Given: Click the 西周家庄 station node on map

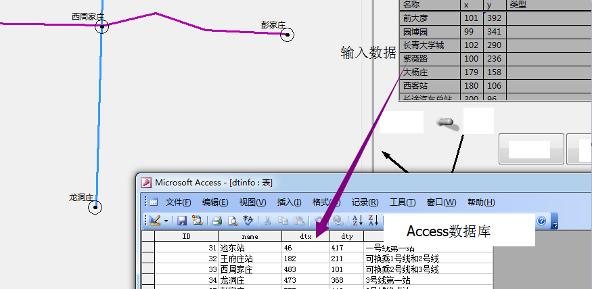Looking at the screenshot, I should (x=101, y=27).
